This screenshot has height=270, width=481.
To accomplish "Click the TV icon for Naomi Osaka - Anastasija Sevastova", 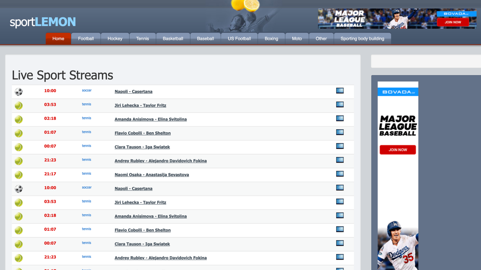I will tap(340, 174).
